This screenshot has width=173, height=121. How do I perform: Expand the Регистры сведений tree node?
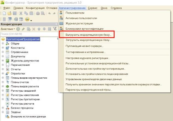[x=3, y=91]
